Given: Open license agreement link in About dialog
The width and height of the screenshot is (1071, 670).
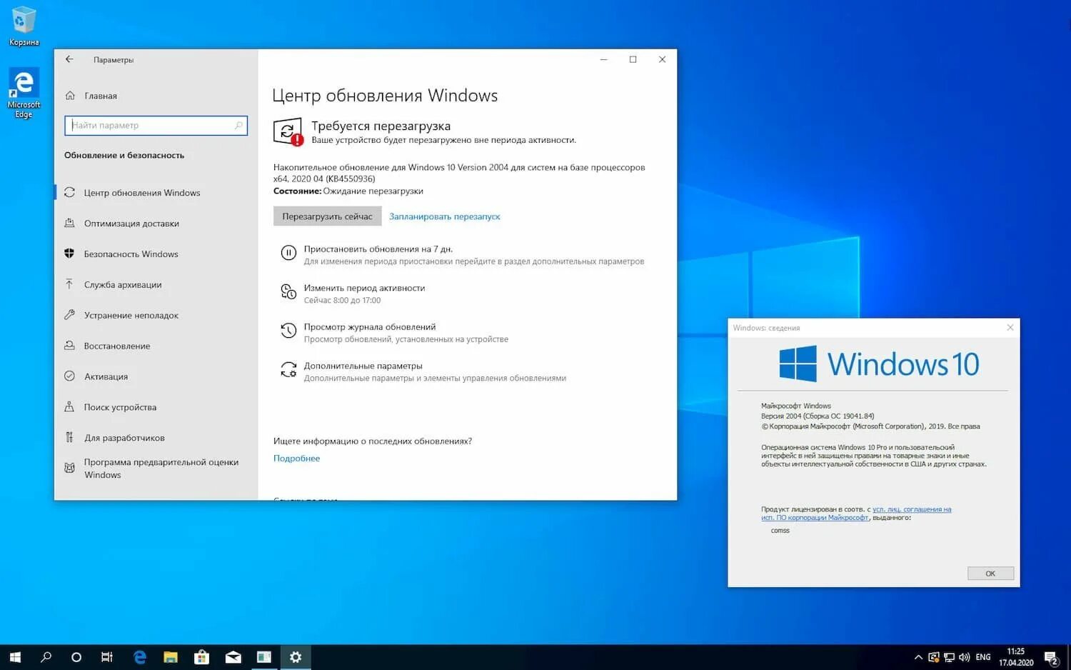Looking at the screenshot, I should point(856,514).
